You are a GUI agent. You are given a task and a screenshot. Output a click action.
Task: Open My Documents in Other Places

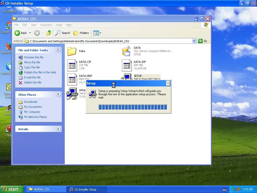[x=33, y=107]
